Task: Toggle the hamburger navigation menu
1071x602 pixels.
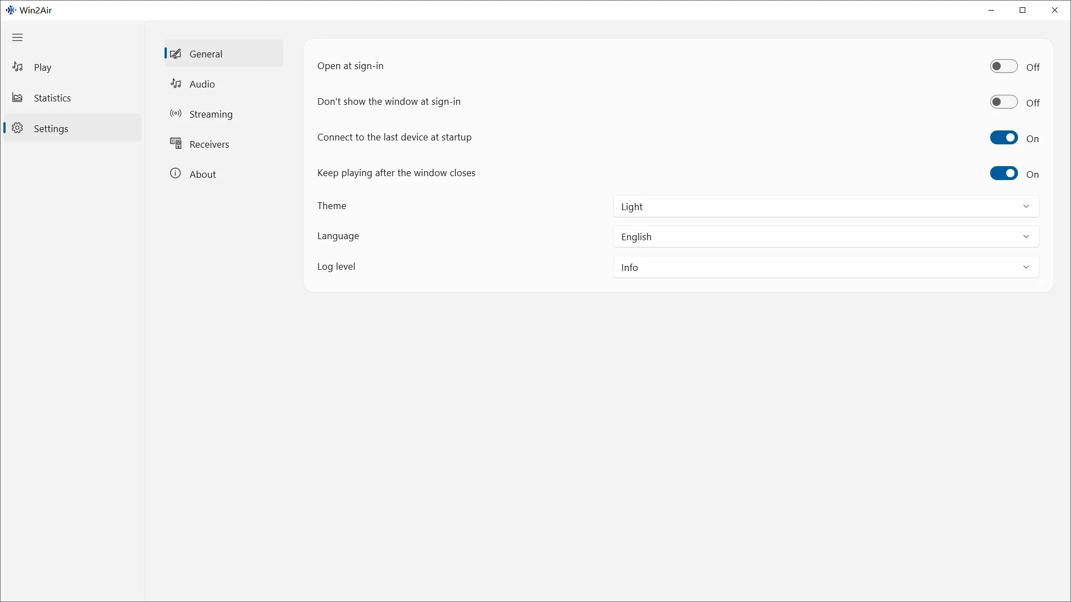Action: point(17,37)
